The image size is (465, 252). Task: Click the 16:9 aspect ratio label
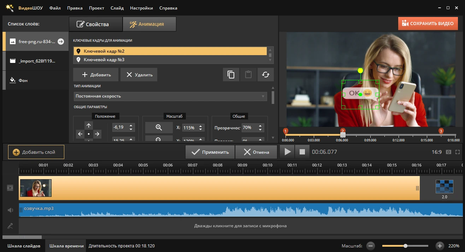click(x=436, y=152)
